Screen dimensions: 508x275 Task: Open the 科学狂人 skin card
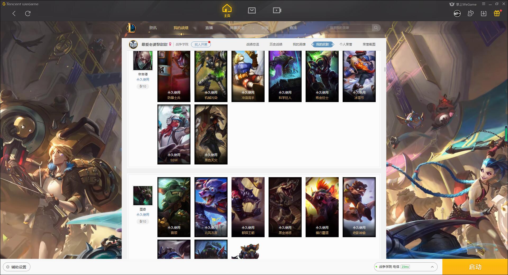tap(285, 76)
